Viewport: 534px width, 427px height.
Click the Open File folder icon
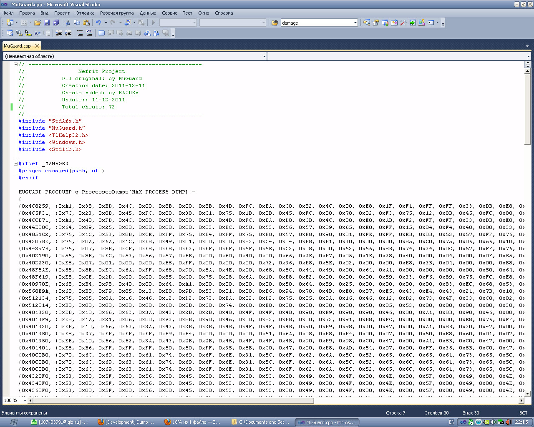coord(38,23)
